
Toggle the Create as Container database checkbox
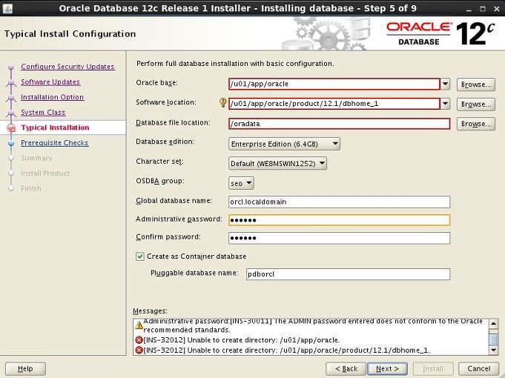(x=139, y=256)
